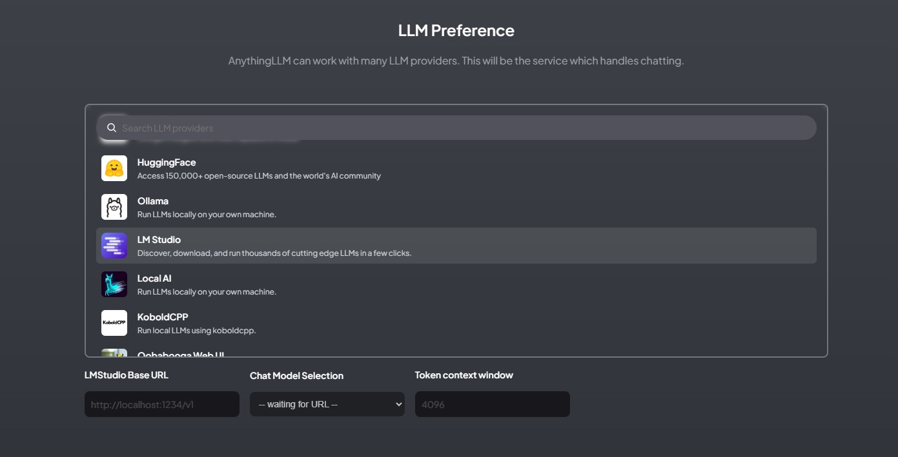Click the Oobabooga Web UI provider entry

tap(258, 353)
